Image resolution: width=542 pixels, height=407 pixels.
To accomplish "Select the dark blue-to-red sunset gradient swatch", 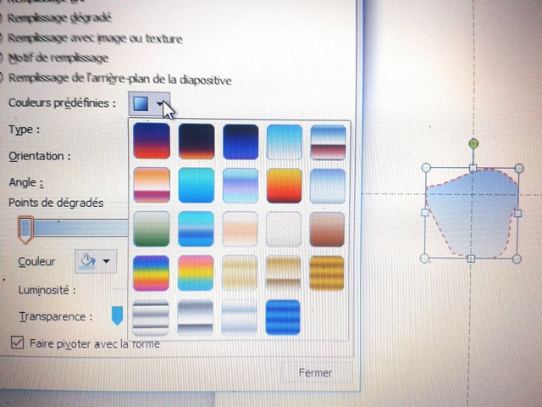I will tap(152, 141).
